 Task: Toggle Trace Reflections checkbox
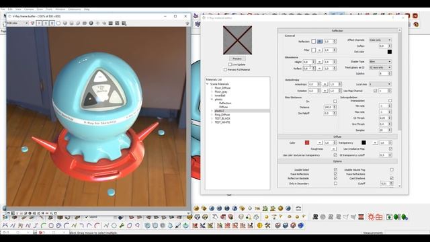335,174
